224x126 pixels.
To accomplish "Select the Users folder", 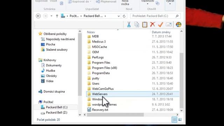I will click(93, 84).
